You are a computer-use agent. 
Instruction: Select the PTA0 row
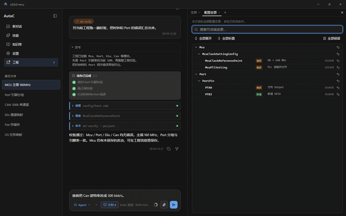point(267,87)
